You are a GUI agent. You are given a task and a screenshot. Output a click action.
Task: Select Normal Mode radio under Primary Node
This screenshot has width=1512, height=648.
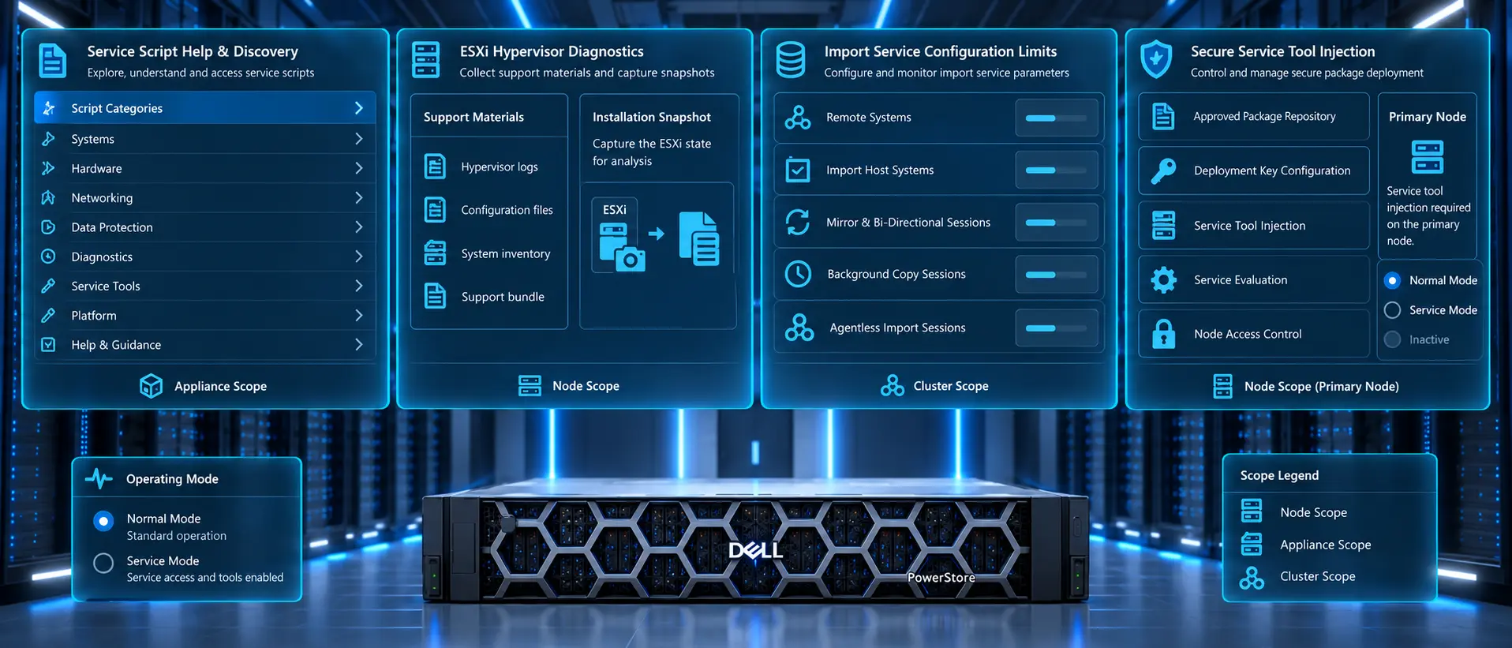(x=1392, y=280)
